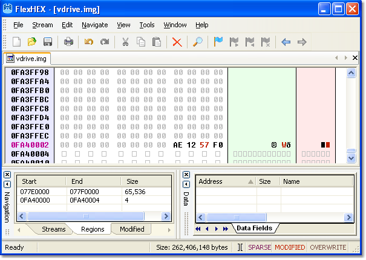The width and height of the screenshot is (366, 260).
Task: Go to the previous bookmark flag icon
Action: pos(249,42)
